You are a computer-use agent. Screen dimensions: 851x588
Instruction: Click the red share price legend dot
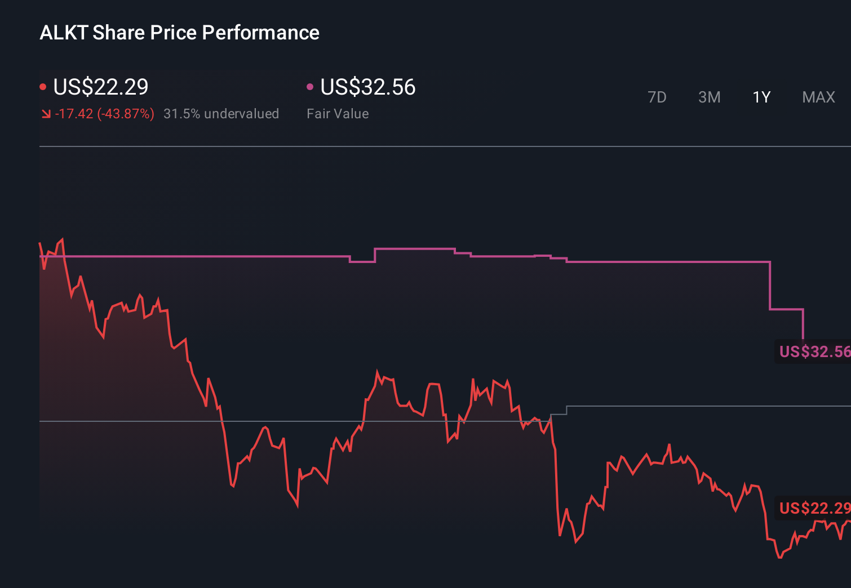coord(43,86)
